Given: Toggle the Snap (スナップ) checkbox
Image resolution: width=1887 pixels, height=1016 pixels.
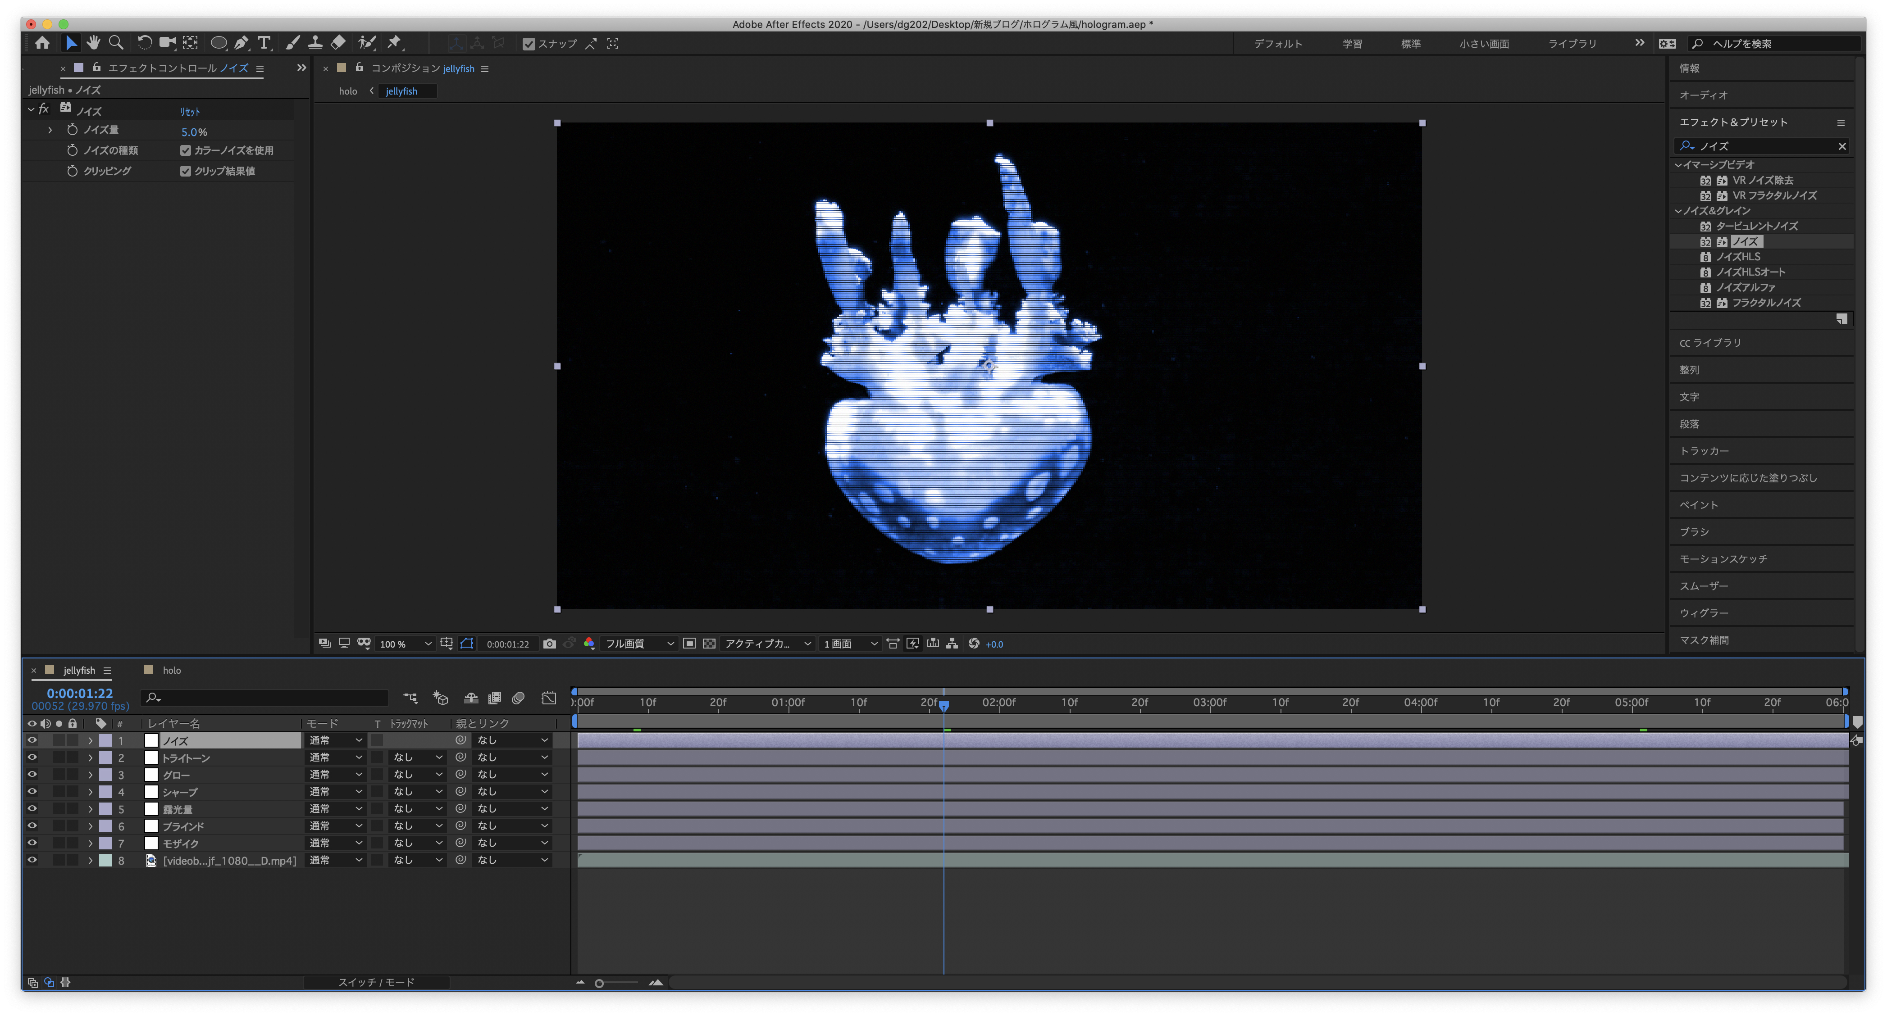Looking at the screenshot, I should tap(528, 44).
